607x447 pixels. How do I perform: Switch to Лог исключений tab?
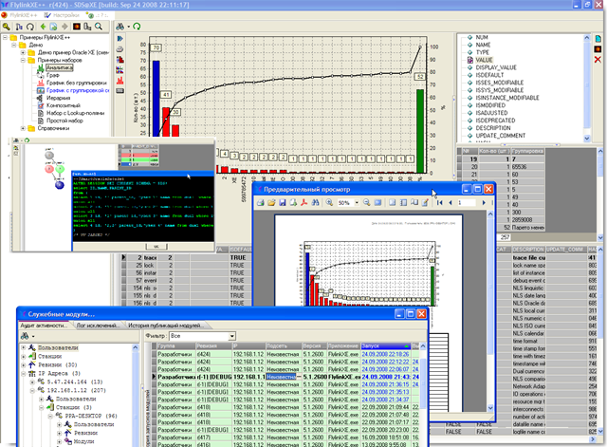click(98, 326)
